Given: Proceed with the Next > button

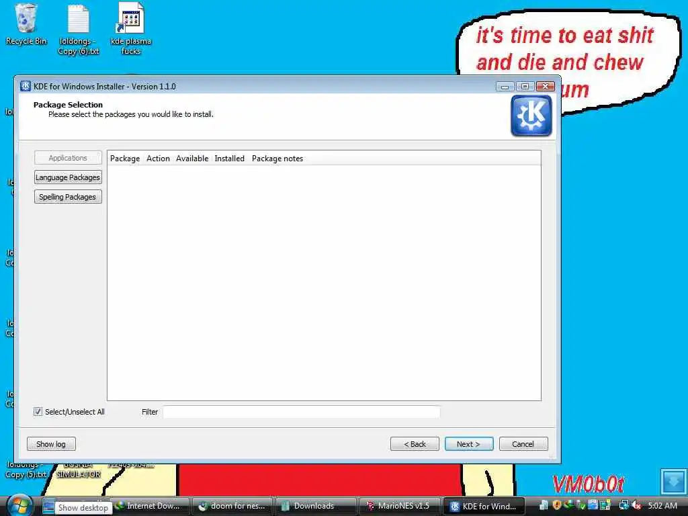Looking at the screenshot, I should [469, 444].
